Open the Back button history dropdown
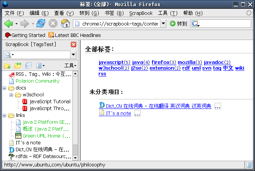The height and width of the screenshot is (171, 255). coord(16,24)
